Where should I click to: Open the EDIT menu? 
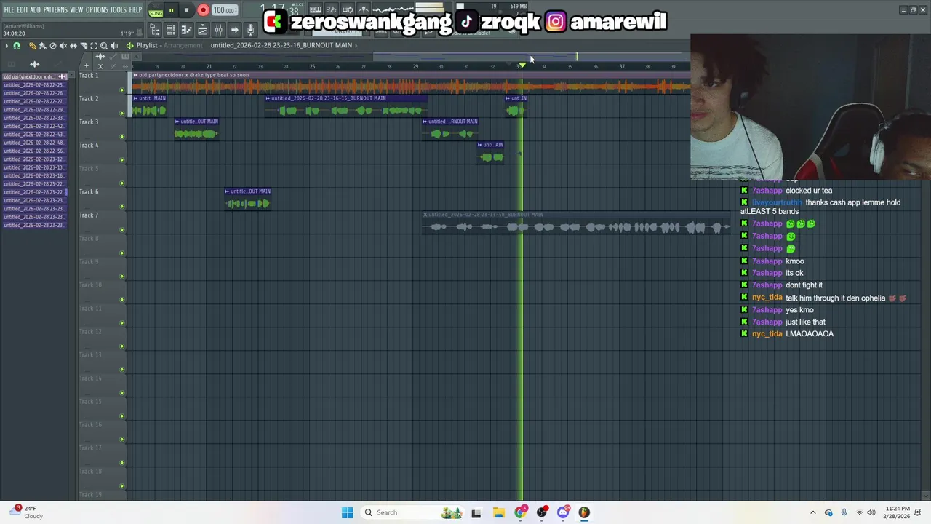[23, 9]
